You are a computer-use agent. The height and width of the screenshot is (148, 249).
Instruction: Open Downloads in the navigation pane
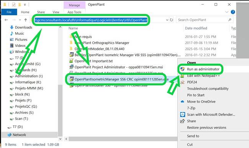[23, 27]
